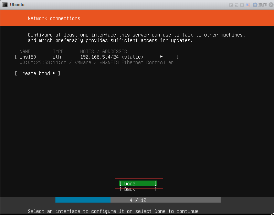Click the blue filled progress bar section
This screenshot has width=274, height=215.
pos(83,200)
